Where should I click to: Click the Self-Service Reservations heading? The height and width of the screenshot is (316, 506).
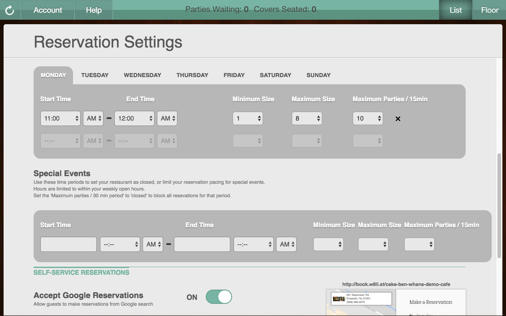tap(81, 273)
